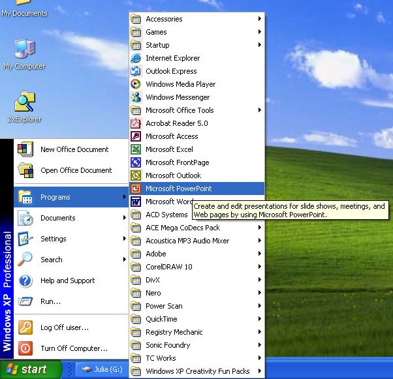This screenshot has width=393, height=379.
Task: Click the Microsoft PowerPoint icon
Action: point(136,189)
